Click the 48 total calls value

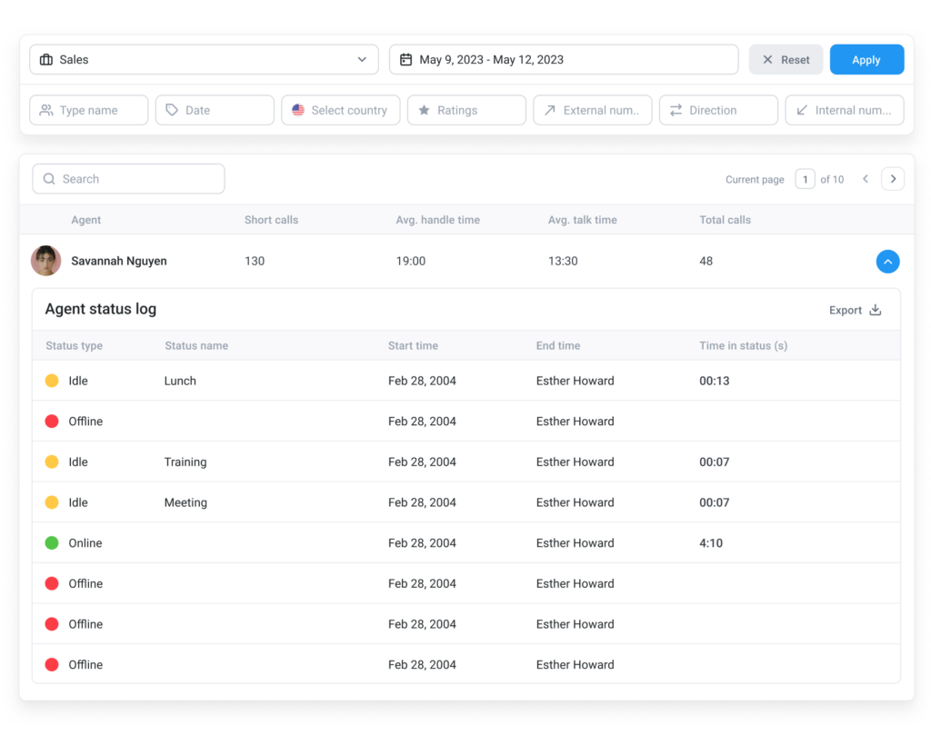pyautogui.click(x=706, y=261)
